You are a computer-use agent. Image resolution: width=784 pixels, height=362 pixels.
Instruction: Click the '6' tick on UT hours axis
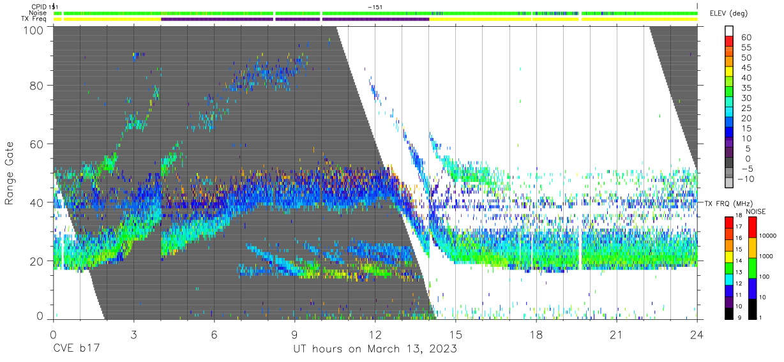tap(214, 334)
